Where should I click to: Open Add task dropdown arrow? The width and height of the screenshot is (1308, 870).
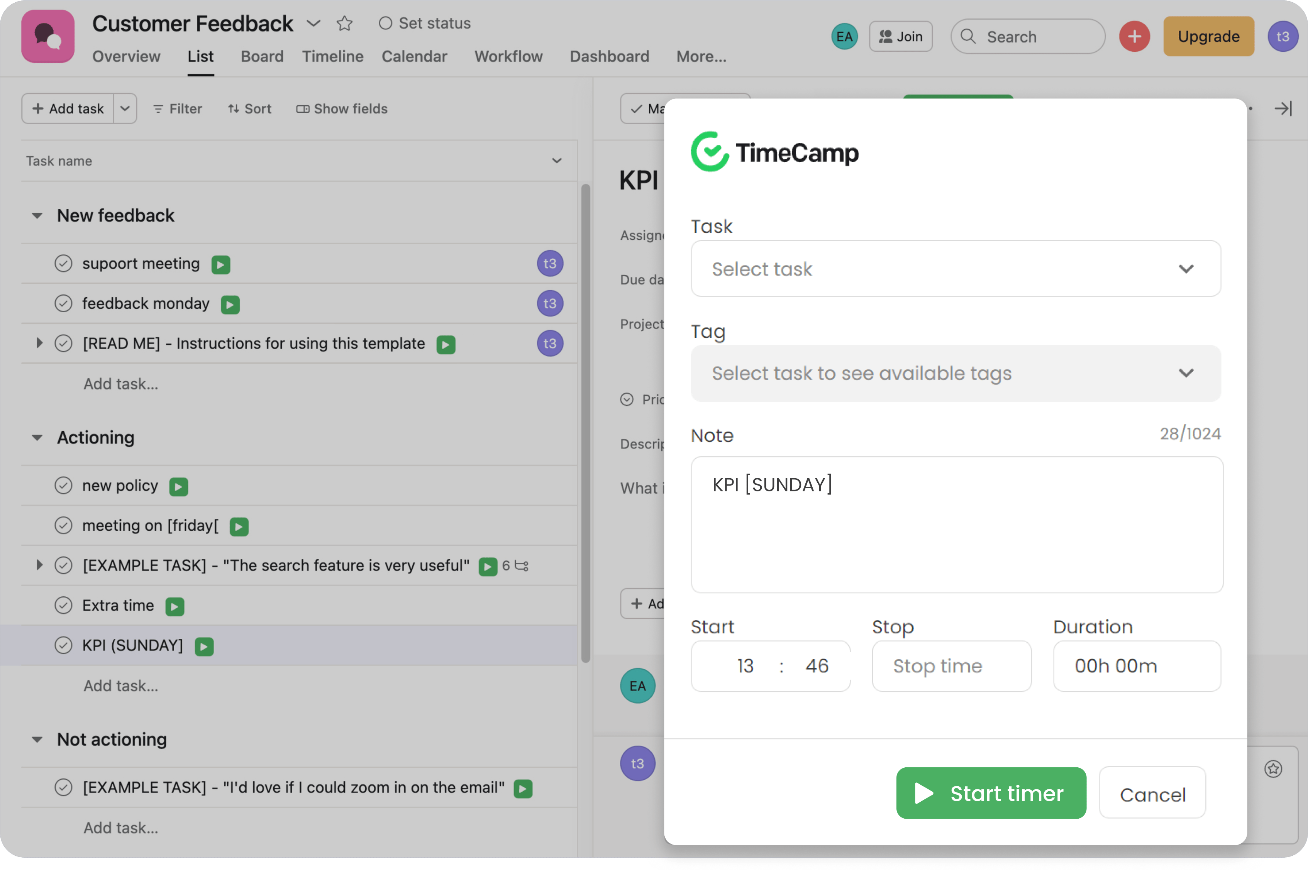click(125, 108)
